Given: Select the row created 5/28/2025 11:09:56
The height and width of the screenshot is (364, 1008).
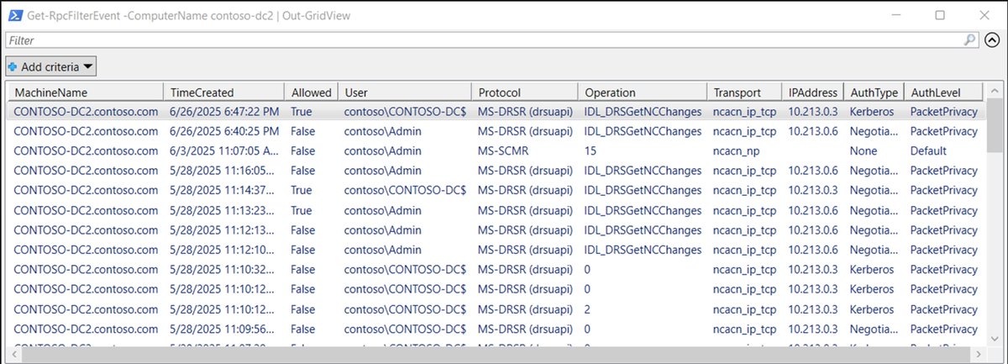Looking at the screenshot, I should click(496, 329).
